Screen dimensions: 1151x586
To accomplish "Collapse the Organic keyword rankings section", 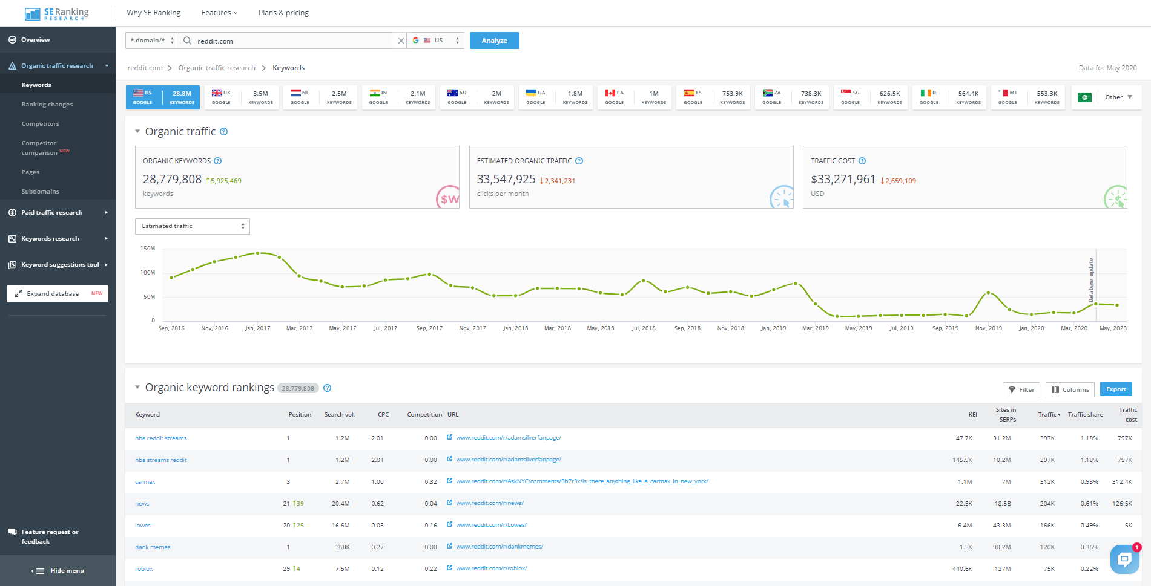I will click(x=137, y=387).
